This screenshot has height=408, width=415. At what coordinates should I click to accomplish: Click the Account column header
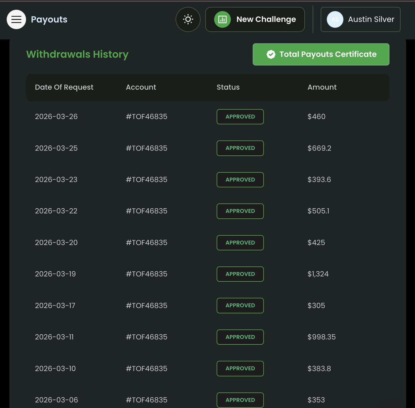pyautogui.click(x=141, y=87)
